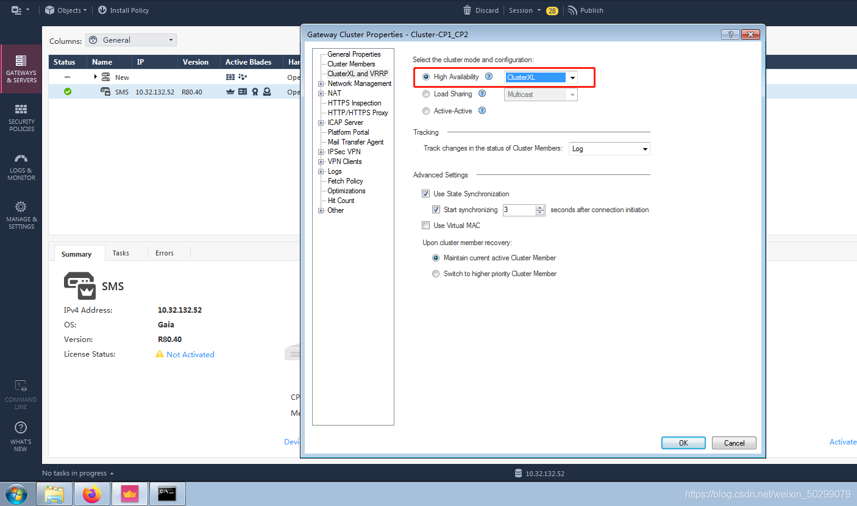This screenshot has width=857, height=506.
Task: Toggle Use State Synchronization checkbox
Action: (425, 194)
